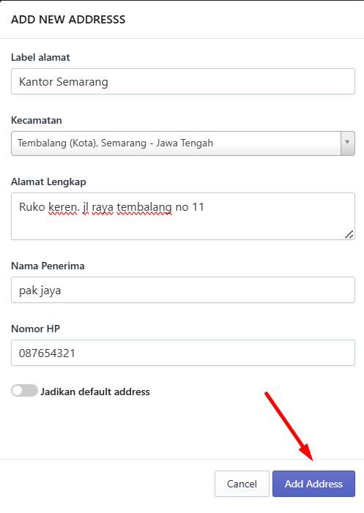Image resolution: width=364 pixels, height=513 pixels.
Task: Click the 'Nomor HP' field label
Action: tap(36, 329)
